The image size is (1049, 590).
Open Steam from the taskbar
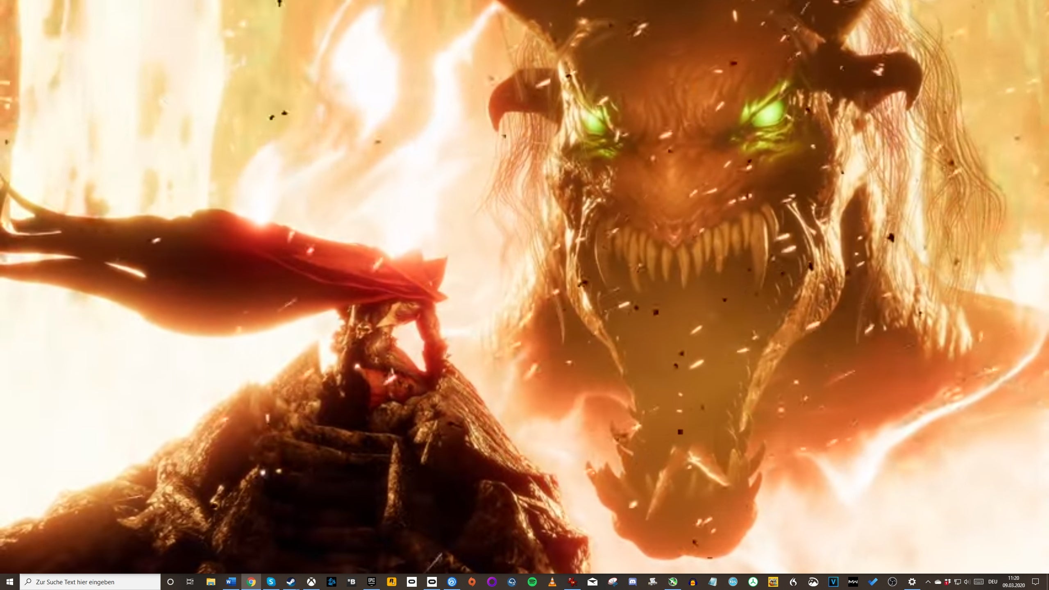pyautogui.click(x=291, y=582)
